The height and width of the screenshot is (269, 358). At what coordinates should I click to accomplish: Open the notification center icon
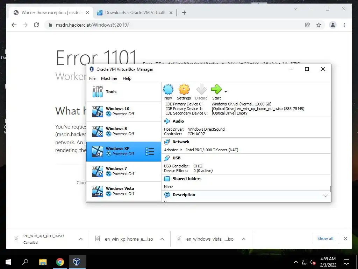point(346,262)
